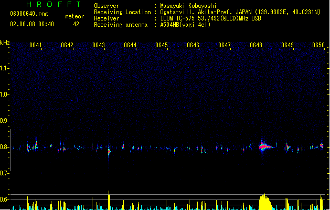The image size is (330, 210).
Task: Click the tall yellow intensity bar below 0643
Action: pyautogui.click(x=109, y=200)
